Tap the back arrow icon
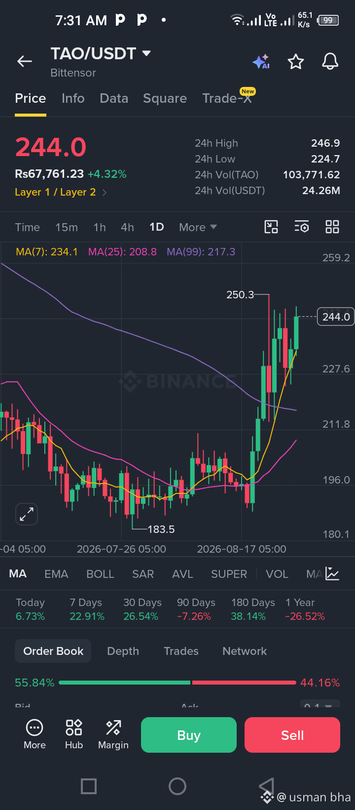 coord(25,61)
